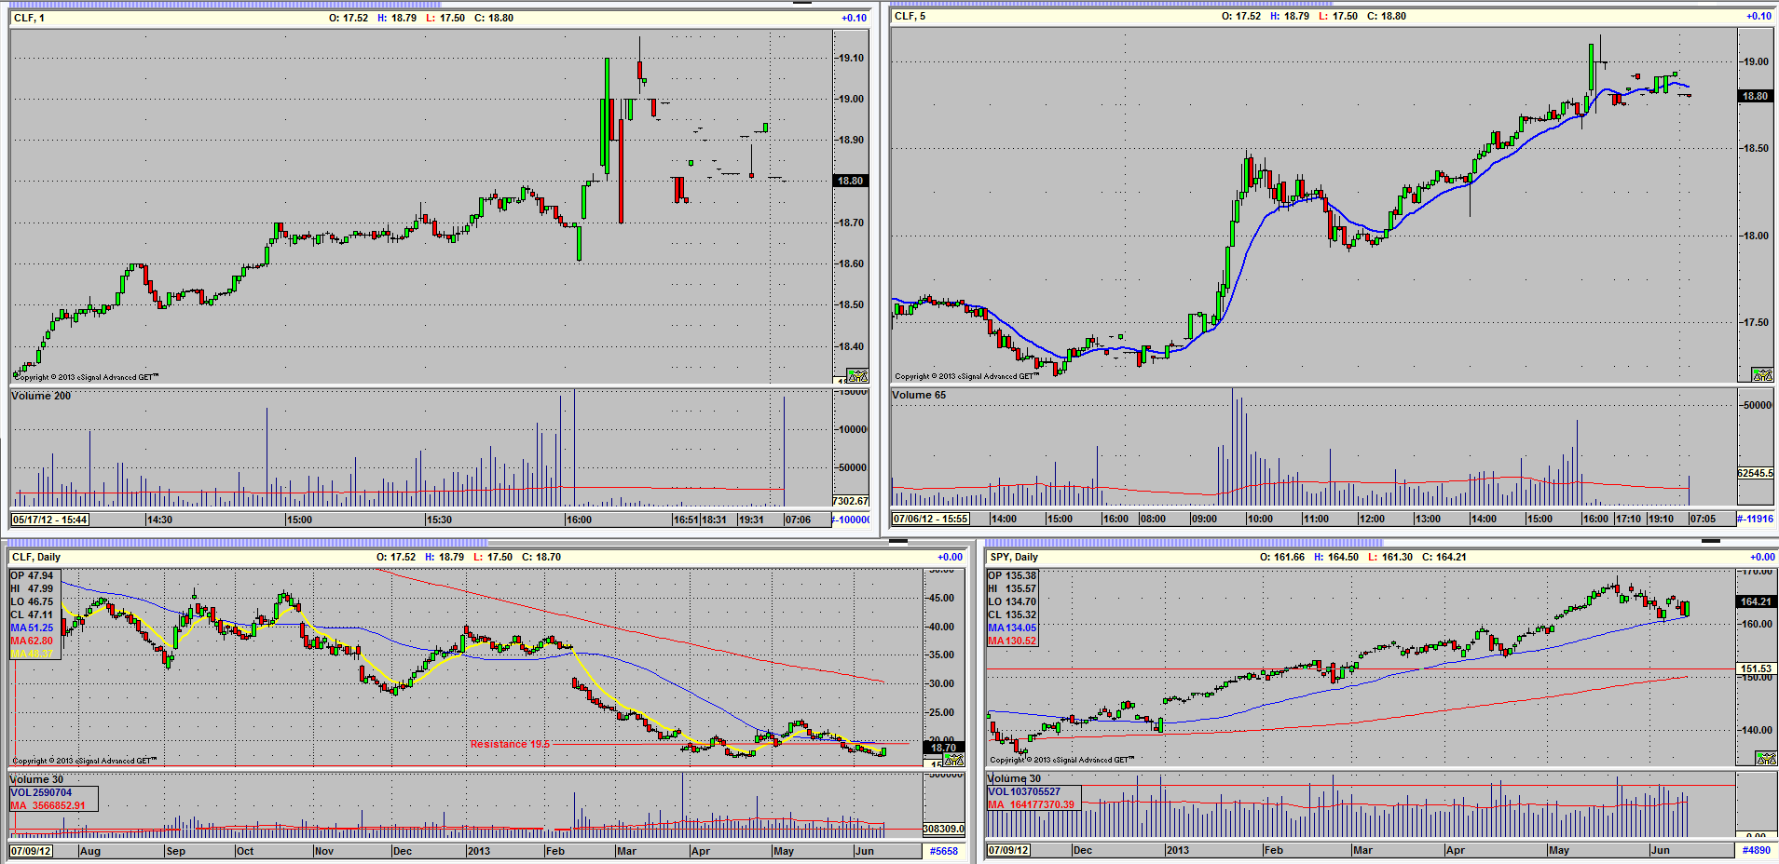Image resolution: width=1779 pixels, height=864 pixels.
Task: Click 'Volume 200' study label
Action: click(x=41, y=396)
